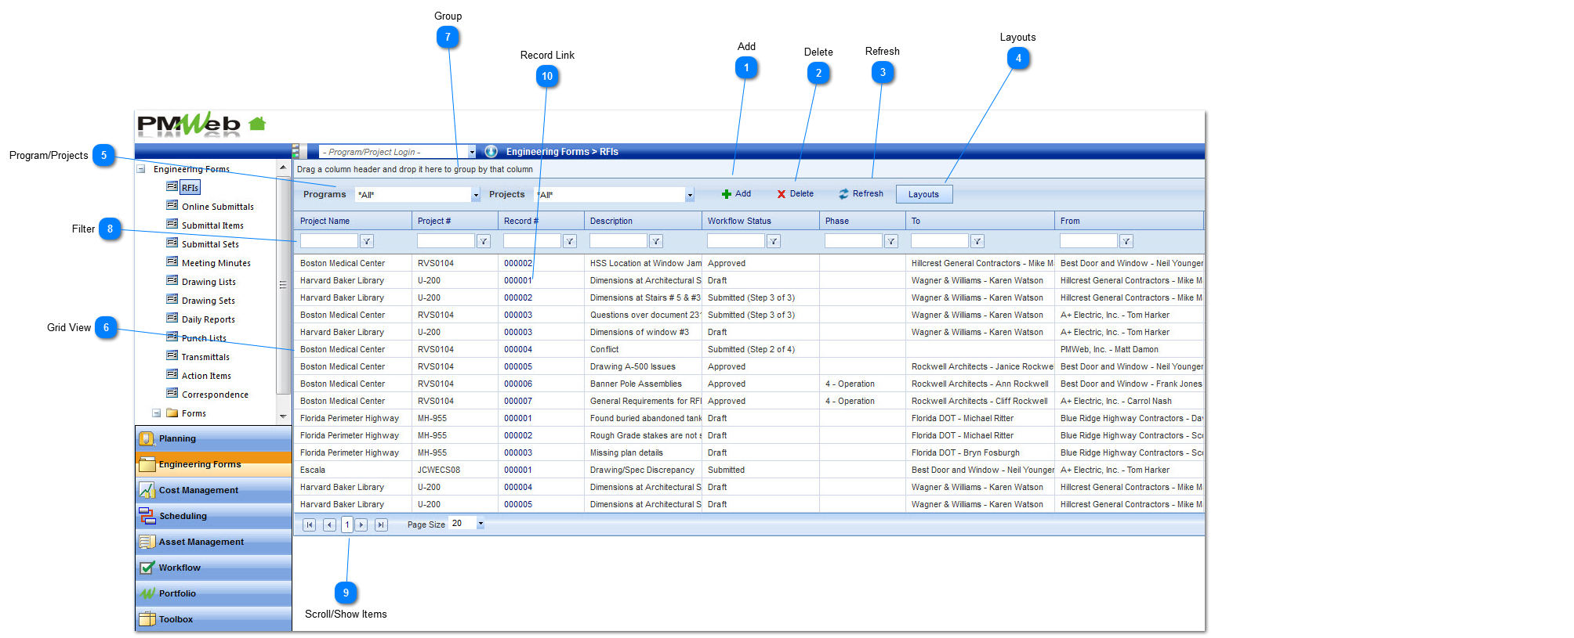Open filter options for Phase column
Screen dimensions: 1574x638
click(x=891, y=241)
